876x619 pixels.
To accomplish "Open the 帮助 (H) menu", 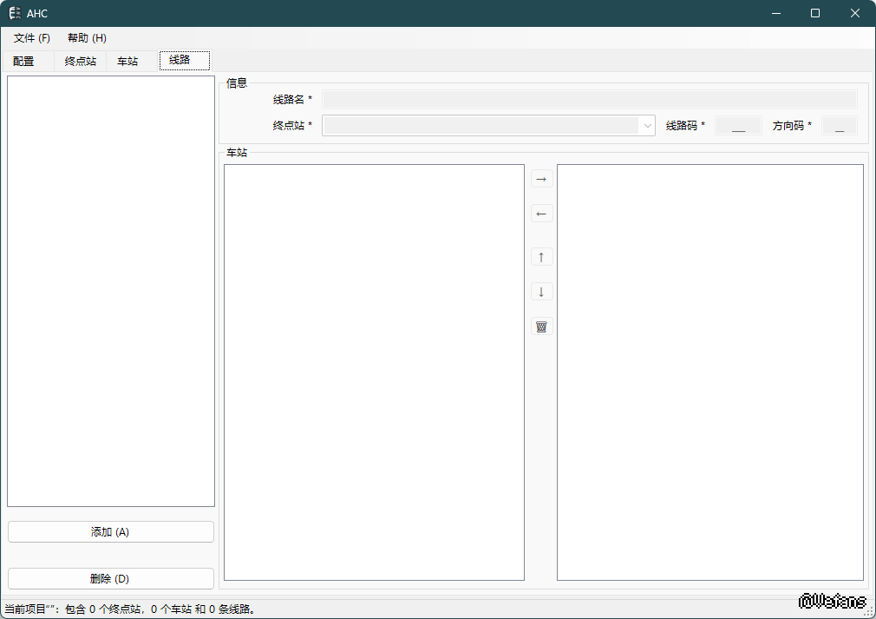I will (87, 38).
